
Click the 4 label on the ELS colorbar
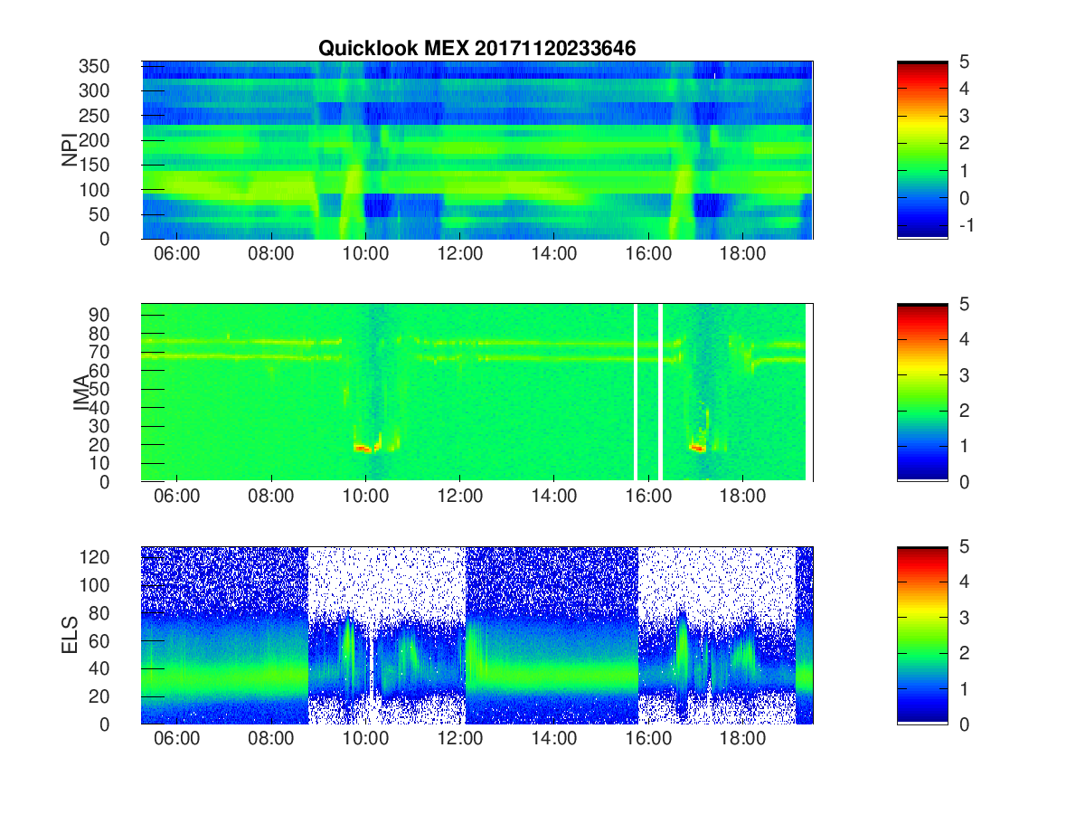tap(964, 582)
